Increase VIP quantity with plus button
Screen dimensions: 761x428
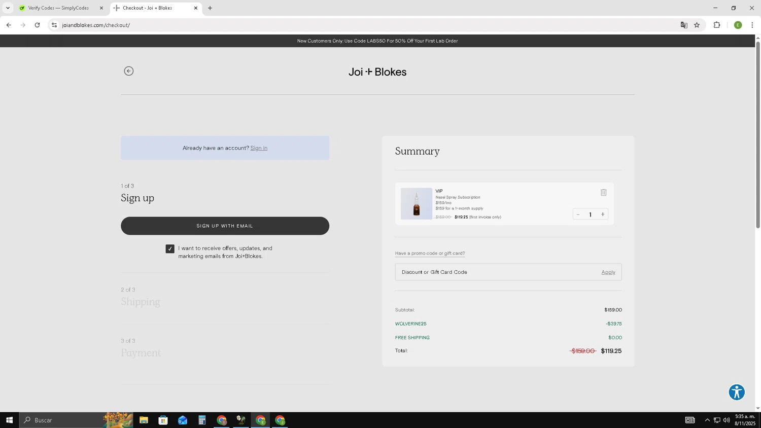603,215
